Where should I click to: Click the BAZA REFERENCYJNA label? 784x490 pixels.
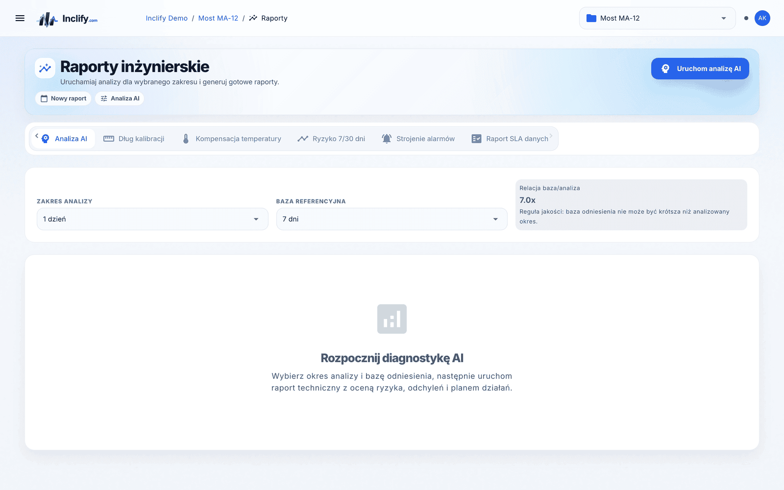point(311,201)
